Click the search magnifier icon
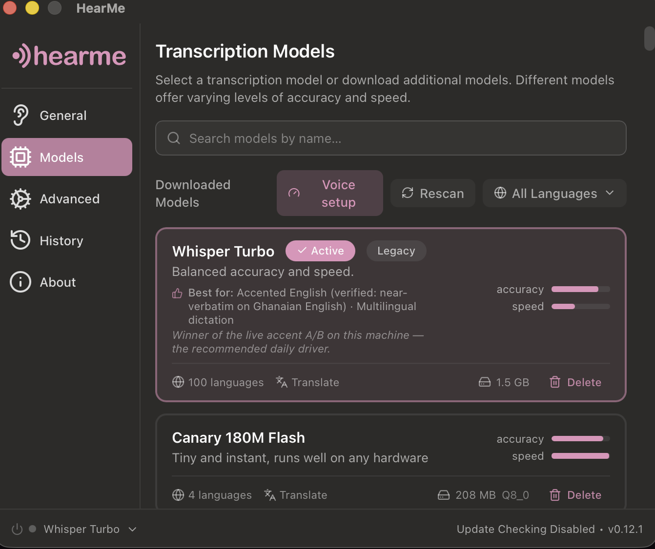 click(x=174, y=138)
